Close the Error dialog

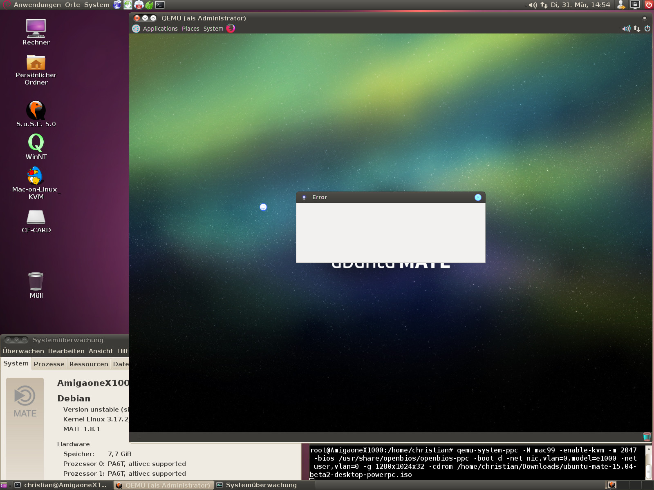click(478, 198)
